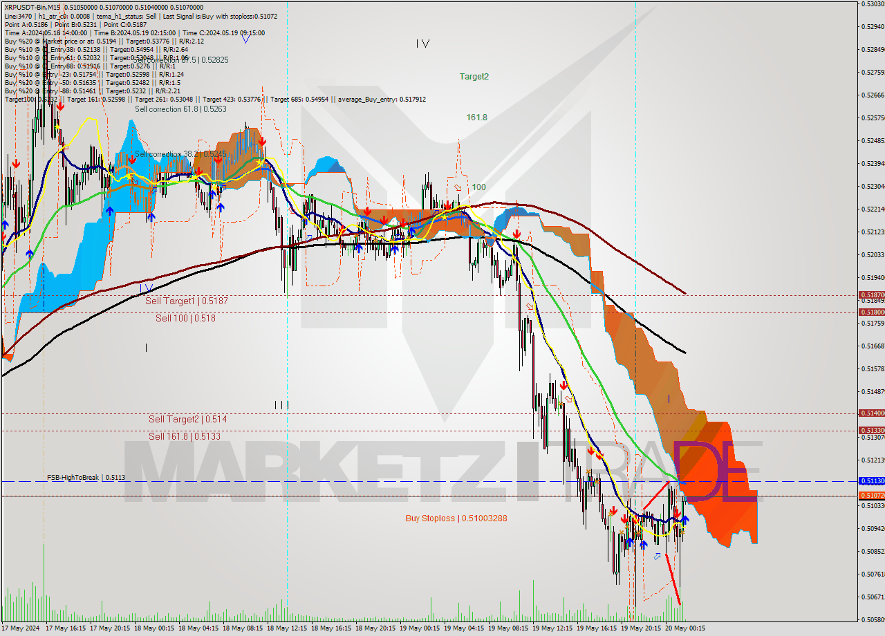Viewport: 885px width, 636px height.
Task: Click the blue 0.51130 price tag
Action: (x=871, y=481)
